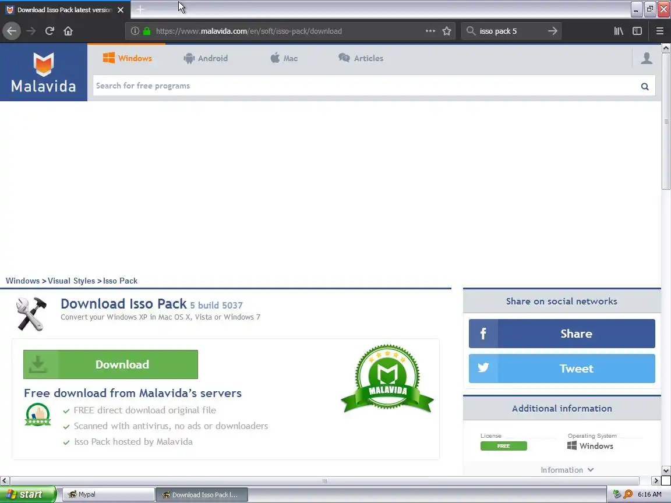The height and width of the screenshot is (503, 671).
Task: Click the Mypal icon in system tray
Action: (x=617, y=494)
